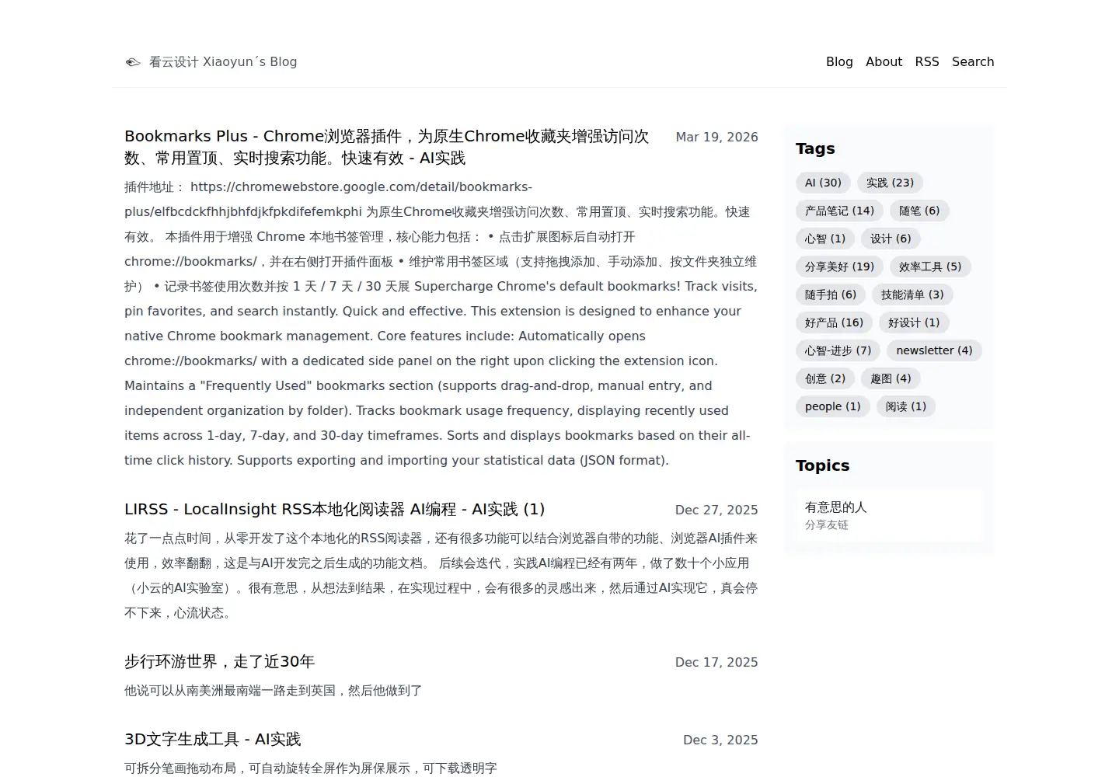The width and height of the screenshot is (1119, 777).
Task: Open the About page
Action: tap(884, 62)
